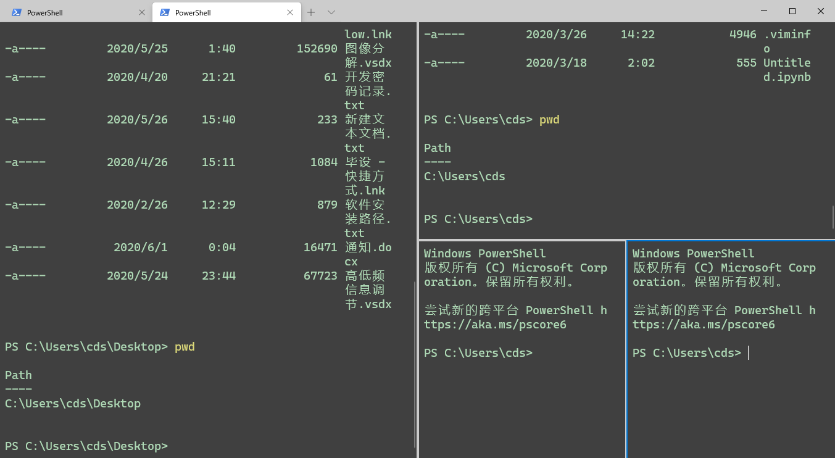Click Windows PowerShell heading in blue-bordered pane
Image resolution: width=835 pixels, height=458 pixels.
coord(694,254)
